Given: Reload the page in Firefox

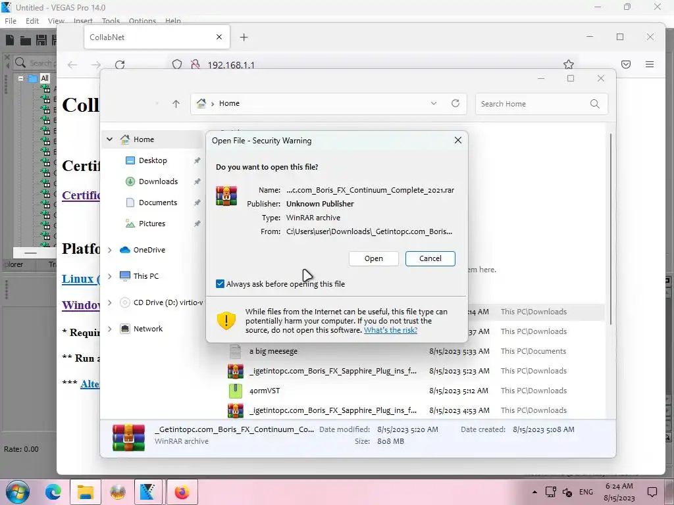Looking at the screenshot, I should (x=120, y=65).
